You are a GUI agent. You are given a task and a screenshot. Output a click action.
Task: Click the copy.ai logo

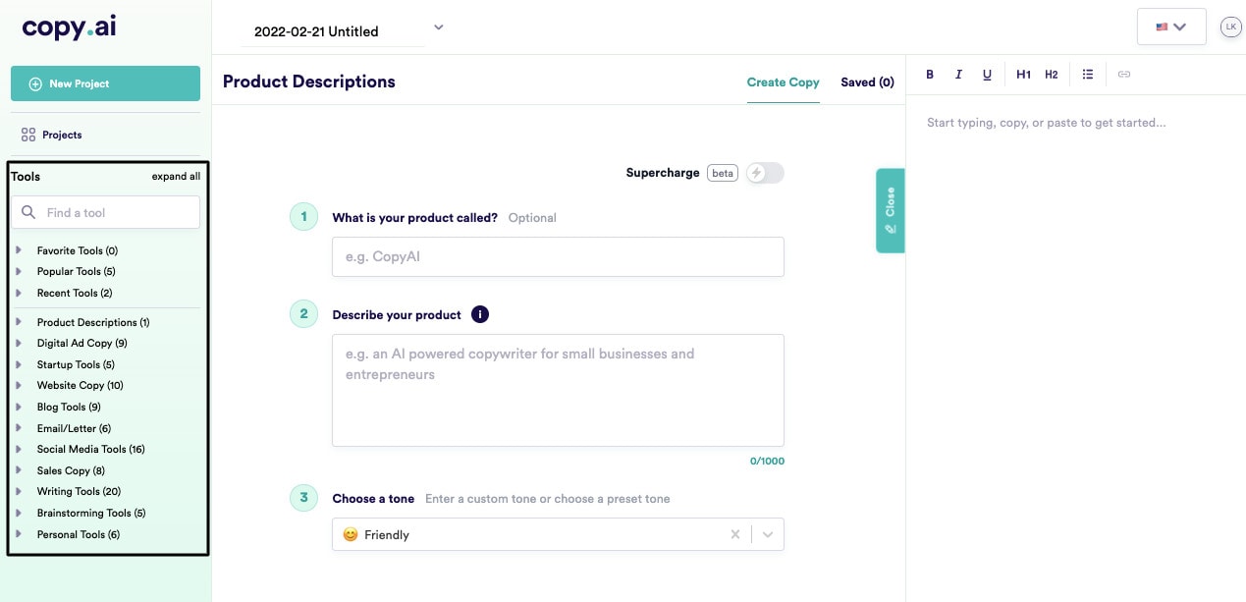(69, 27)
